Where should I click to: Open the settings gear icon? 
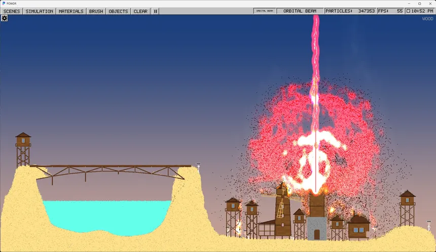point(5,18)
